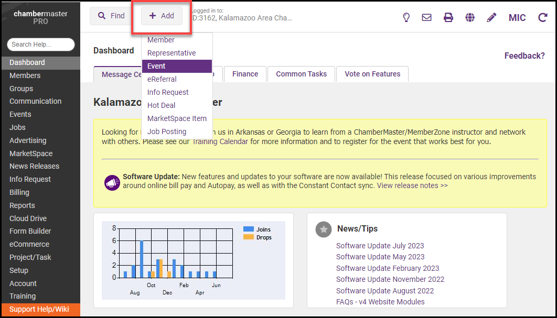Screen dimensions: 557x318
Task: Open Support Help/Wiki in sidebar
Action: (38, 309)
